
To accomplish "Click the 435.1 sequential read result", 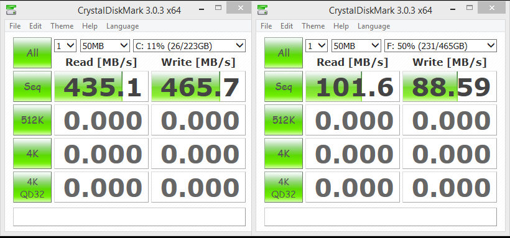I will [x=101, y=86].
